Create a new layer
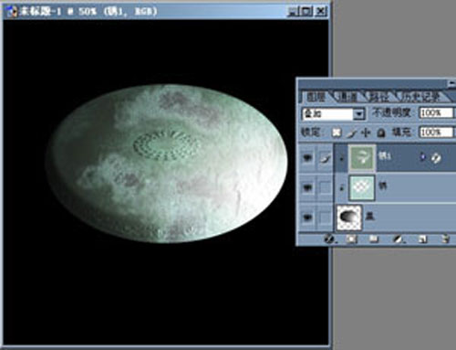The image size is (456, 350). pyautogui.click(x=422, y=239)
